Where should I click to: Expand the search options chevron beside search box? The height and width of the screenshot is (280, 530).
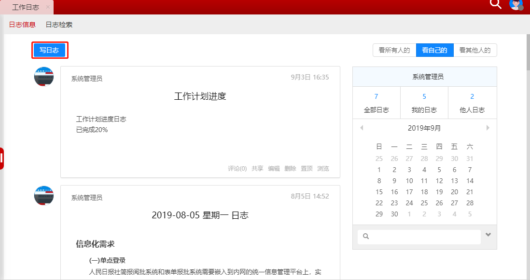click(488, 235)
